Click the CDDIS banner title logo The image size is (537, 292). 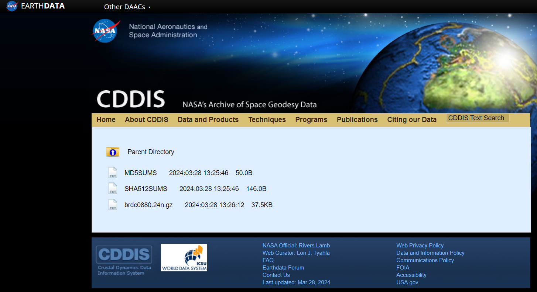click(131, 99)
